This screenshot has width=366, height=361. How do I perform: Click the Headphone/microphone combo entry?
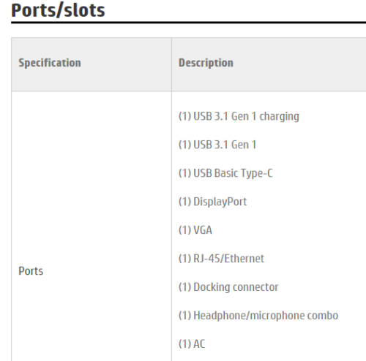tap(258, 316)
